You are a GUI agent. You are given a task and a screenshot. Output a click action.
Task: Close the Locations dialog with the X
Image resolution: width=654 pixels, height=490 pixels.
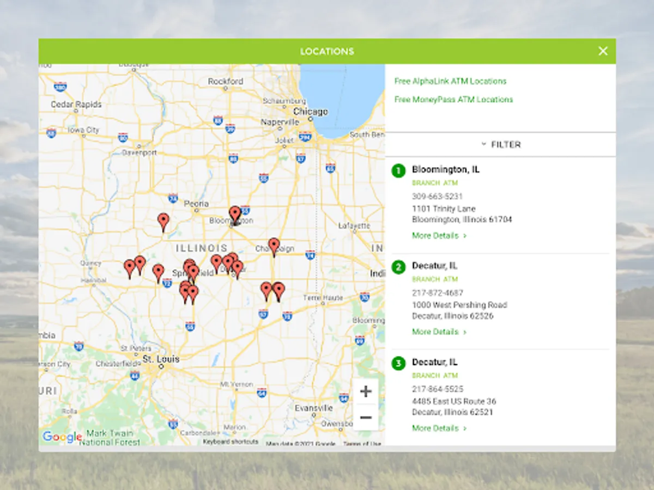coord(603,51)
